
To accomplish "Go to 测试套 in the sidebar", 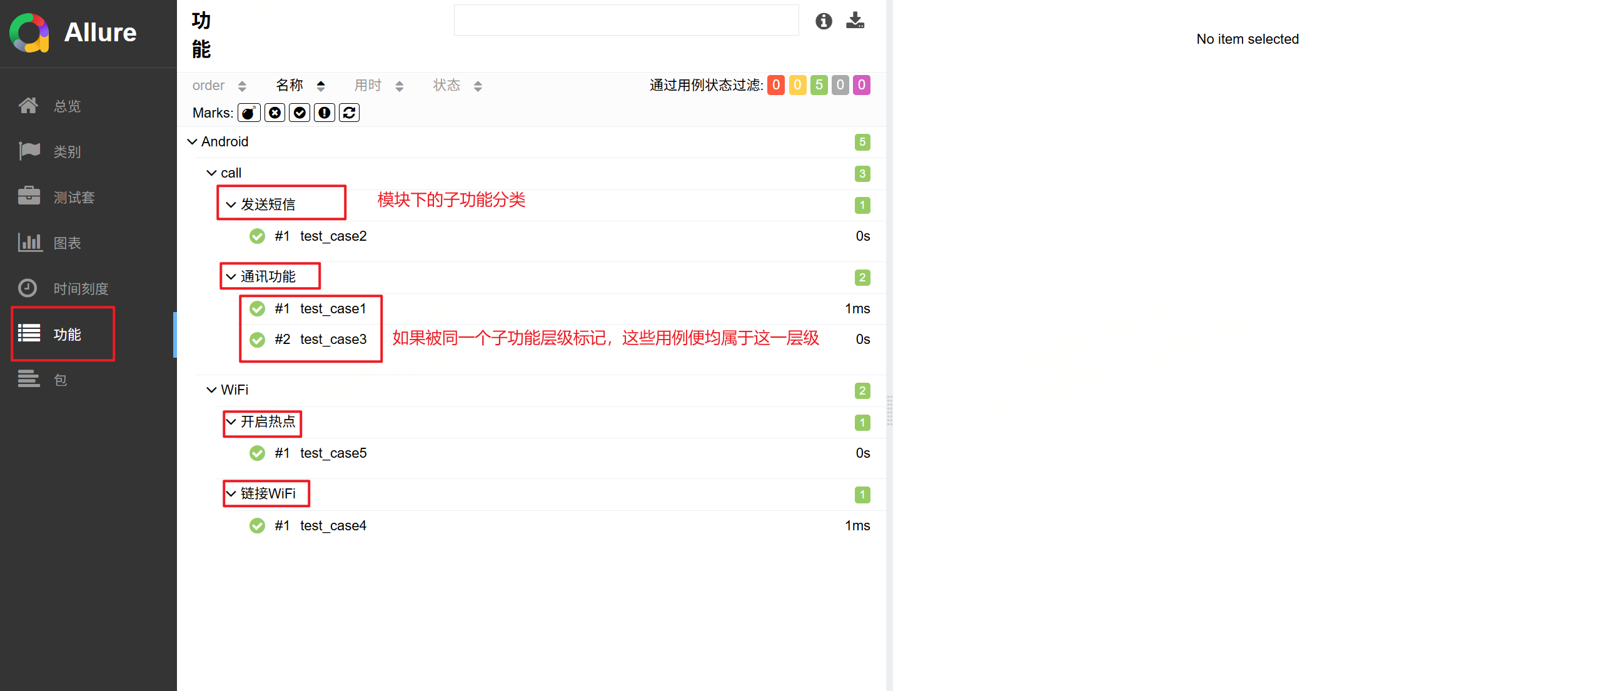I will (x=74, y=198).
